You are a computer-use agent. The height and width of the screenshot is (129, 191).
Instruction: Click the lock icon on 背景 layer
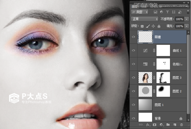click(x=181, y=118)
